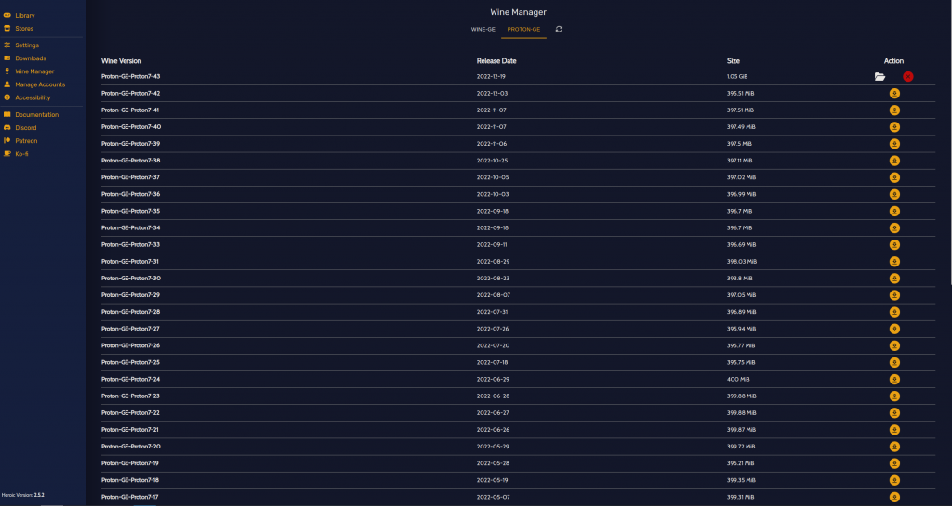The width and height of the screenshot is (952, 506).
Task: Select release date 2022-12-03
Action: click(x=492, y=94)
